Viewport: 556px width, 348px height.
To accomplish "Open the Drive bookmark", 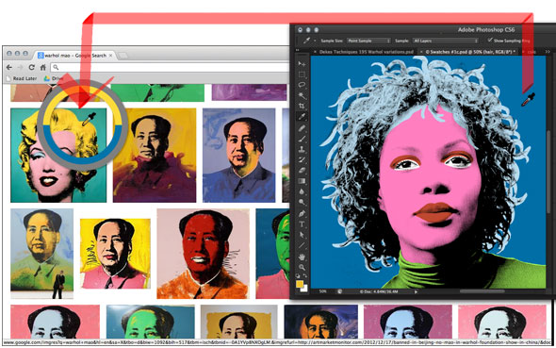I will point(53,78).
